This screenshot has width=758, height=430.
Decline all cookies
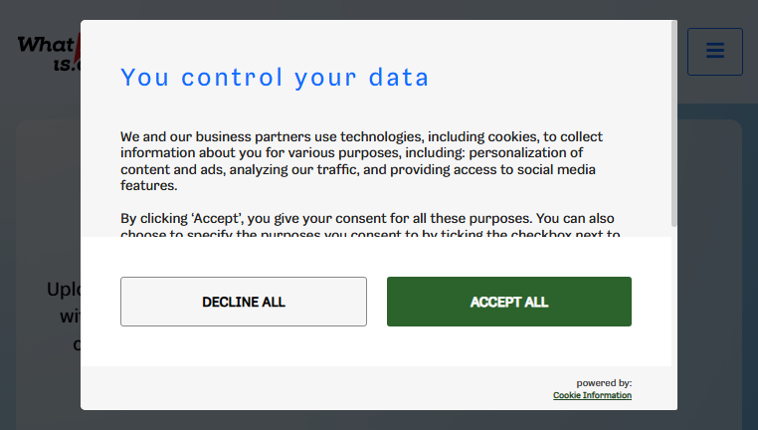pyautogui.click(x=244, y=302)
